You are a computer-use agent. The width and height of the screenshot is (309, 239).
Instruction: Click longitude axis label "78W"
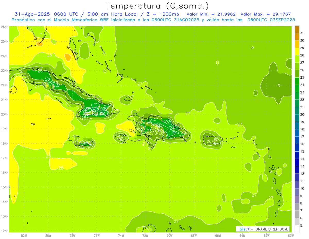coord(72,235)
